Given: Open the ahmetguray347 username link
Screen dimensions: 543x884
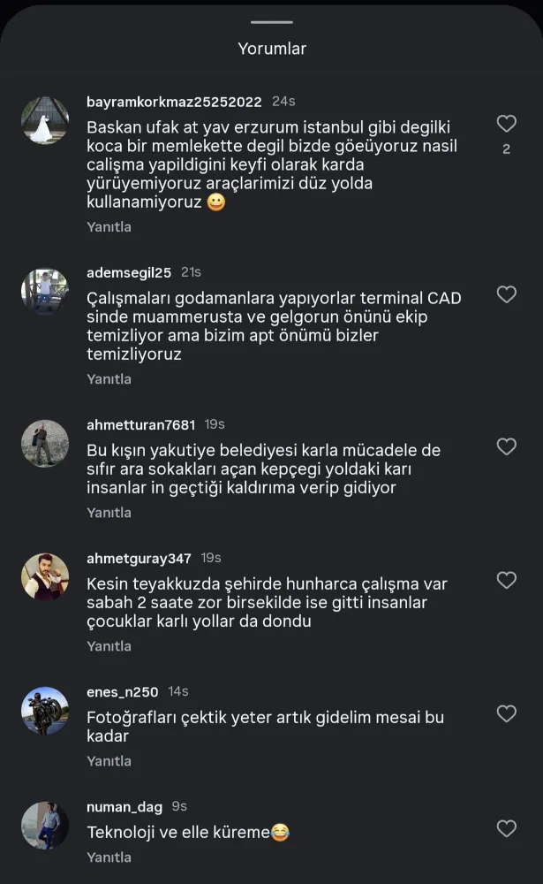Looking at the screenshot, I should pyautogui.click(x=140, y=559).
